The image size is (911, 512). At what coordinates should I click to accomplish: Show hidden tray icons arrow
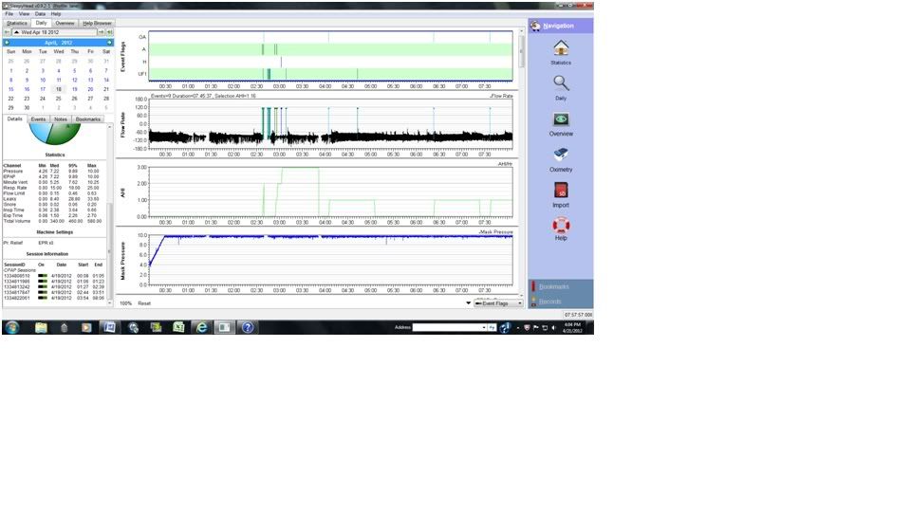(x=519, y=328)
